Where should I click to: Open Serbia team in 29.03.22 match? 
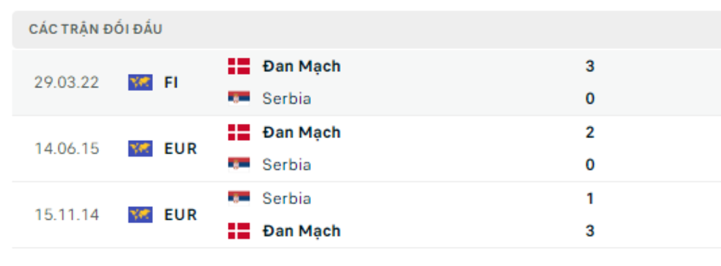[287, 98]
